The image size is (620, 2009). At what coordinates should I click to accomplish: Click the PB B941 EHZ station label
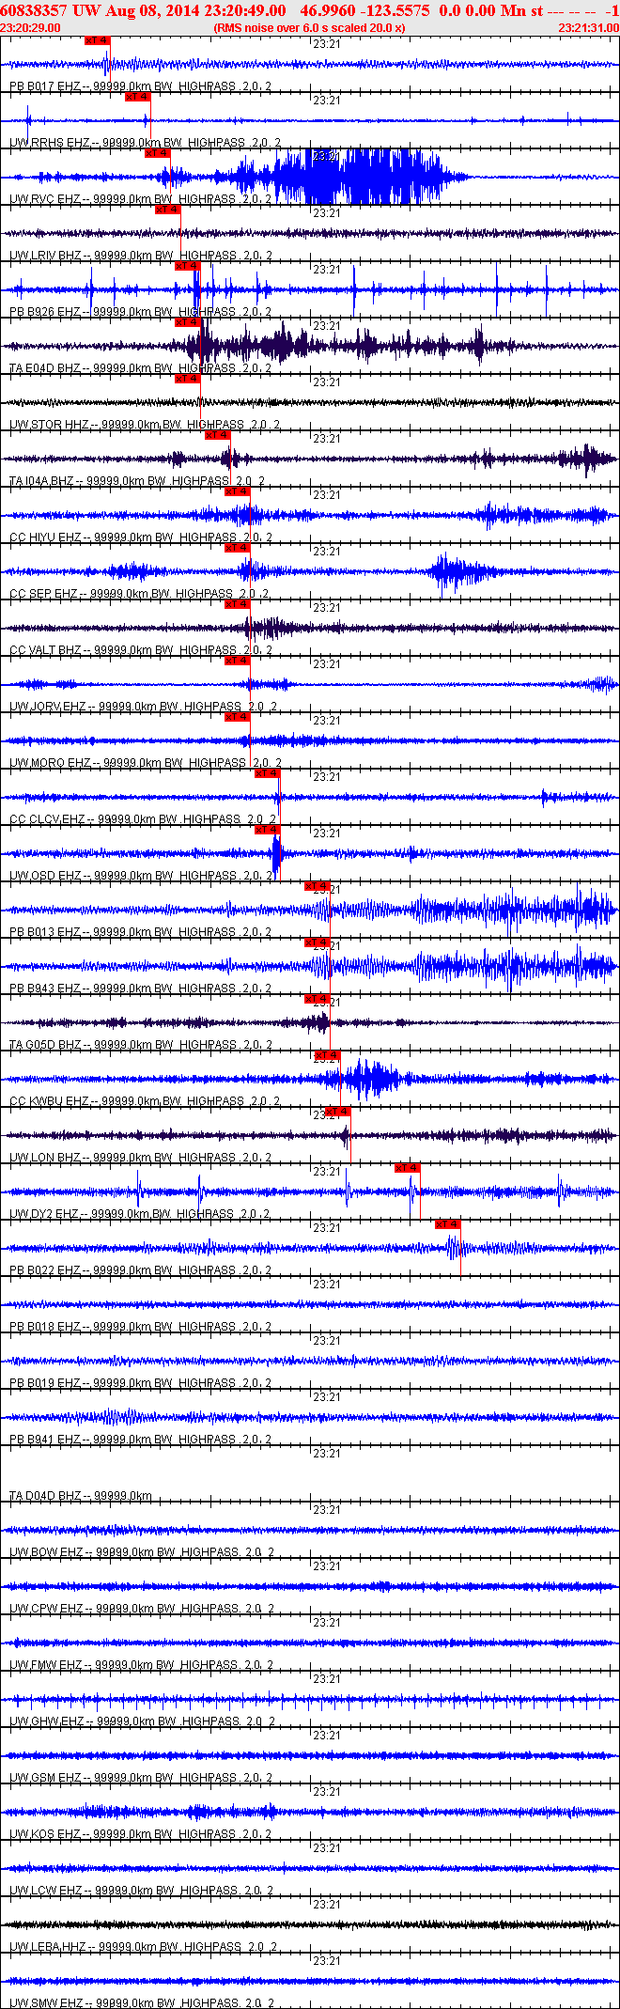click(140, 1440)
